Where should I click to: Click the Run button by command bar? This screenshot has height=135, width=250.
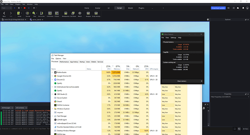246,129
